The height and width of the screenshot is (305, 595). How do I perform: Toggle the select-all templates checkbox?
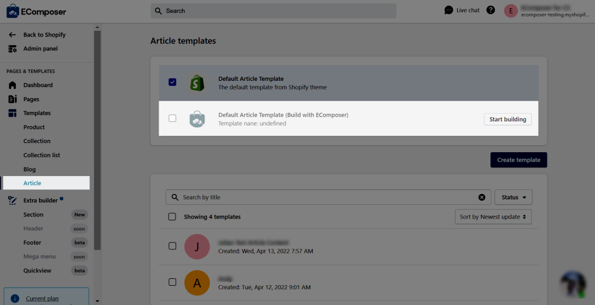172,217
